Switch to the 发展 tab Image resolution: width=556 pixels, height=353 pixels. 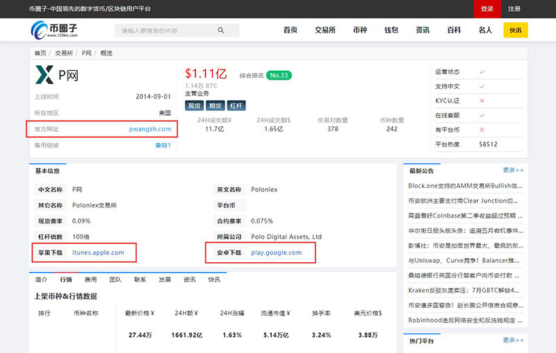point(165,279)
